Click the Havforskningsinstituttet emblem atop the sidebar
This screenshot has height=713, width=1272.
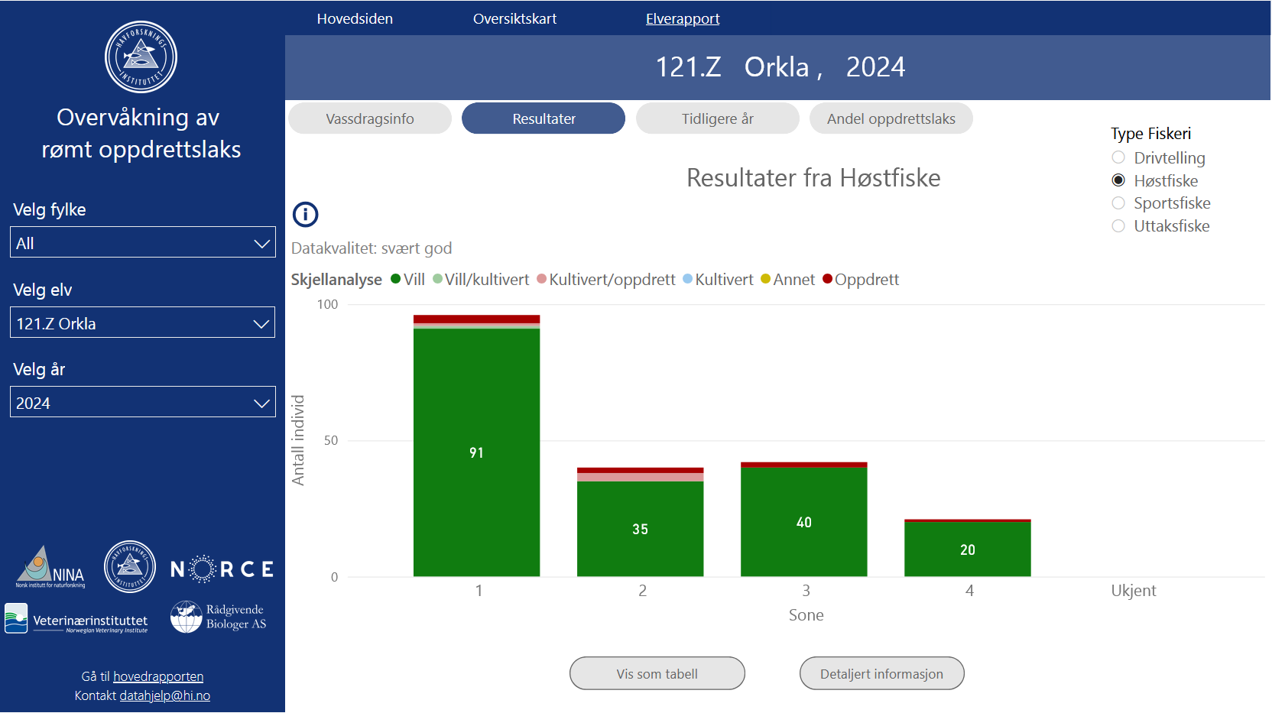[x=140, y=56]
